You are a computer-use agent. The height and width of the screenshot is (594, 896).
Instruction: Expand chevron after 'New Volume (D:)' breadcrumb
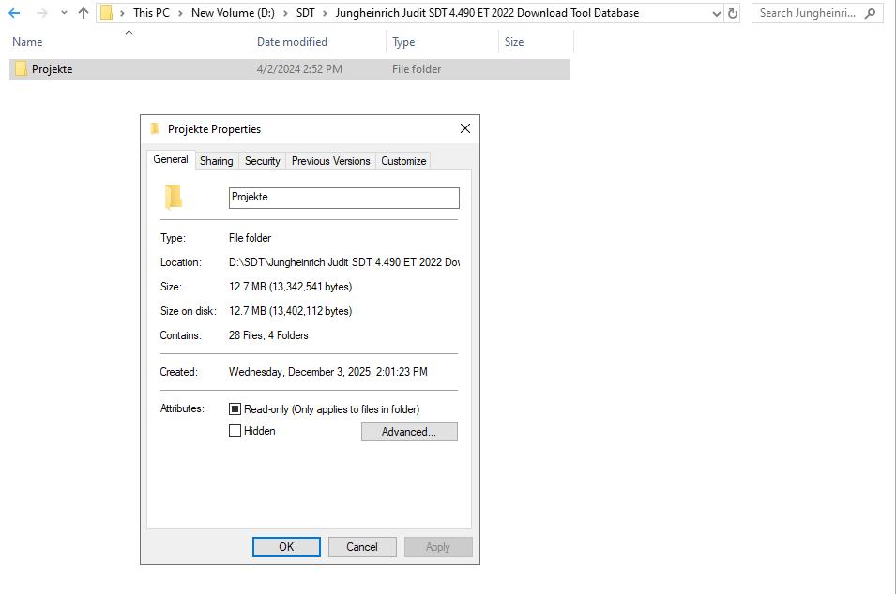285,13
